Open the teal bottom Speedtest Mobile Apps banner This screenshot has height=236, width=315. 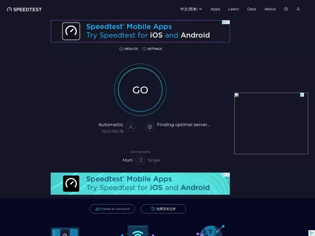[140, 184]
